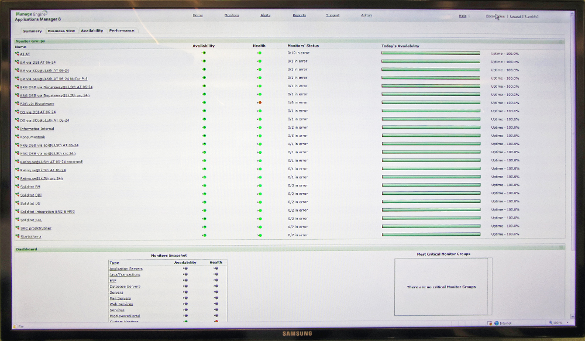Click health icon for Soliditet BM
Image resolution: width=585 pixels, height=341 pixels.
pyautogui.click(x=260, y=185)
